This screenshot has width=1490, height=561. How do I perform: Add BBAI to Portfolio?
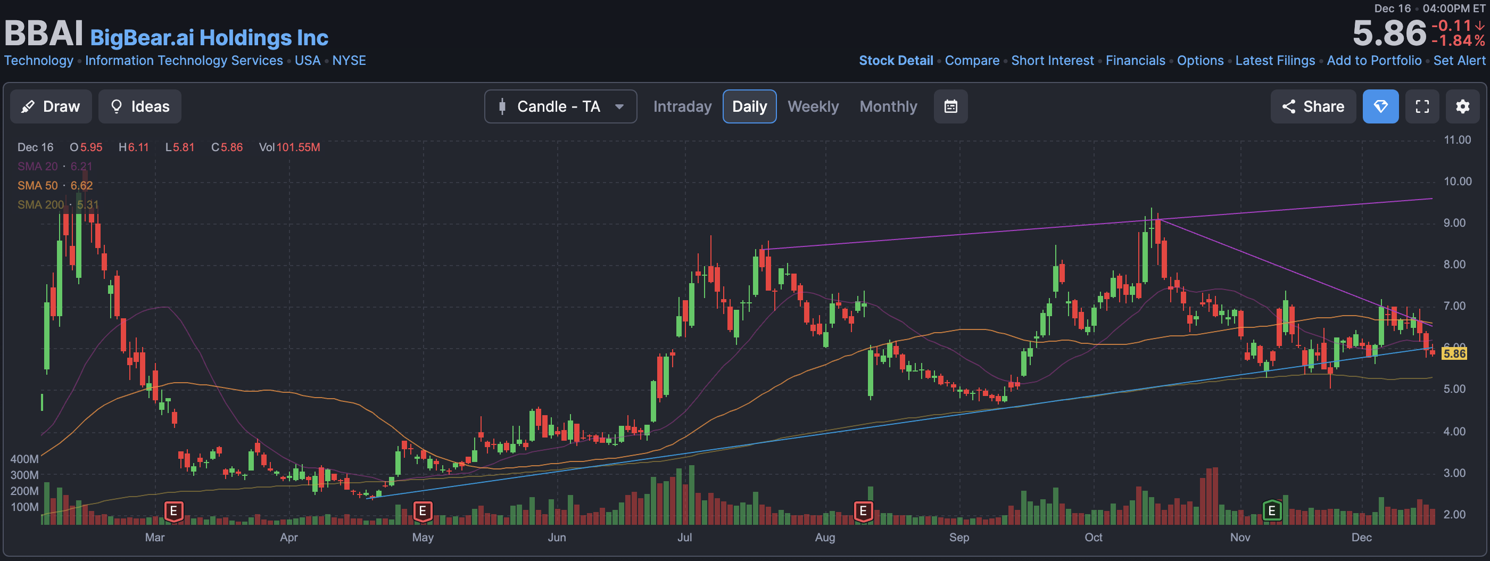pyautogui.click(x=1374, y=60)
